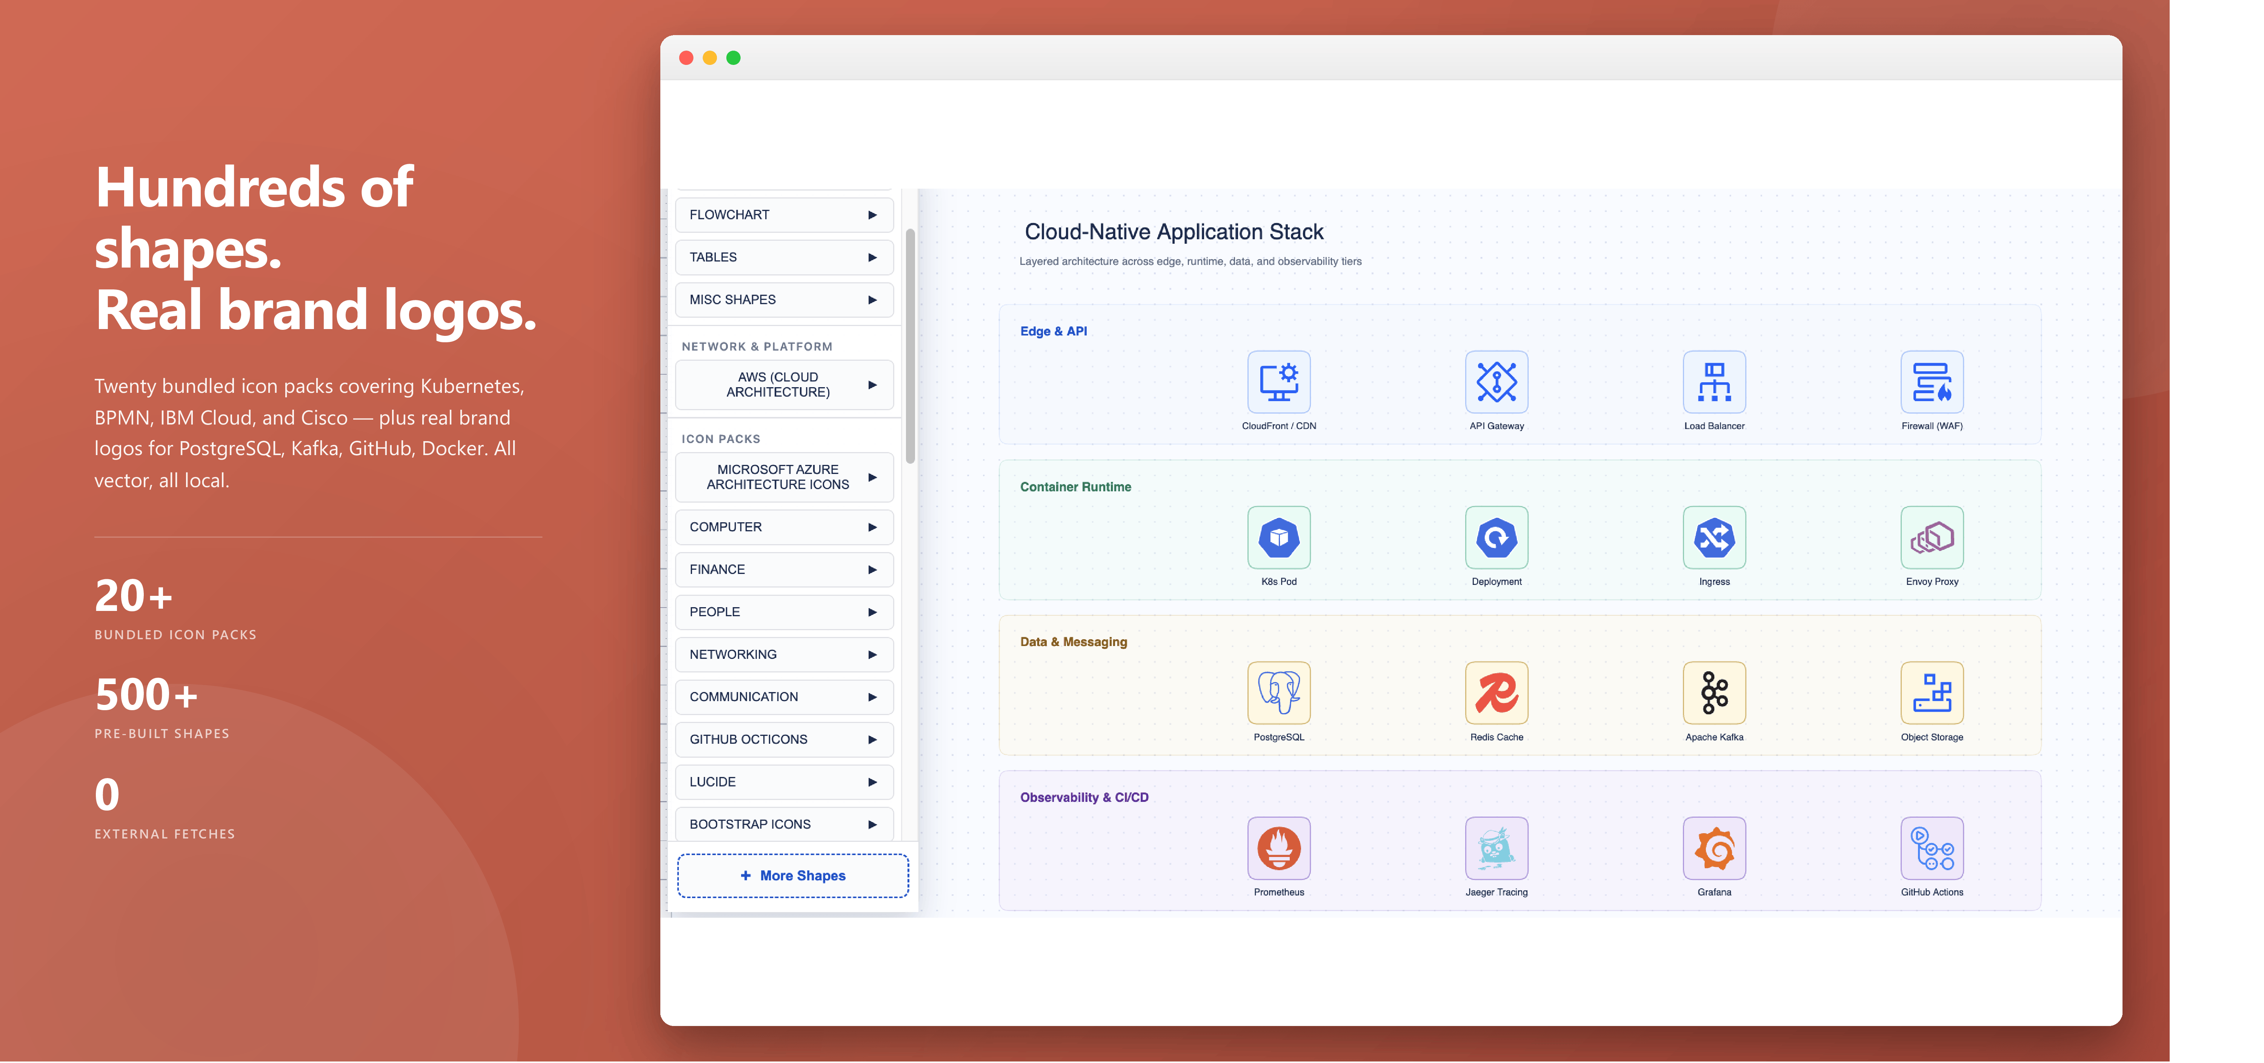Viewport: 2264px width, 1063px height.
Task: Click the Network & Platform section header
Action: [757, 346]
